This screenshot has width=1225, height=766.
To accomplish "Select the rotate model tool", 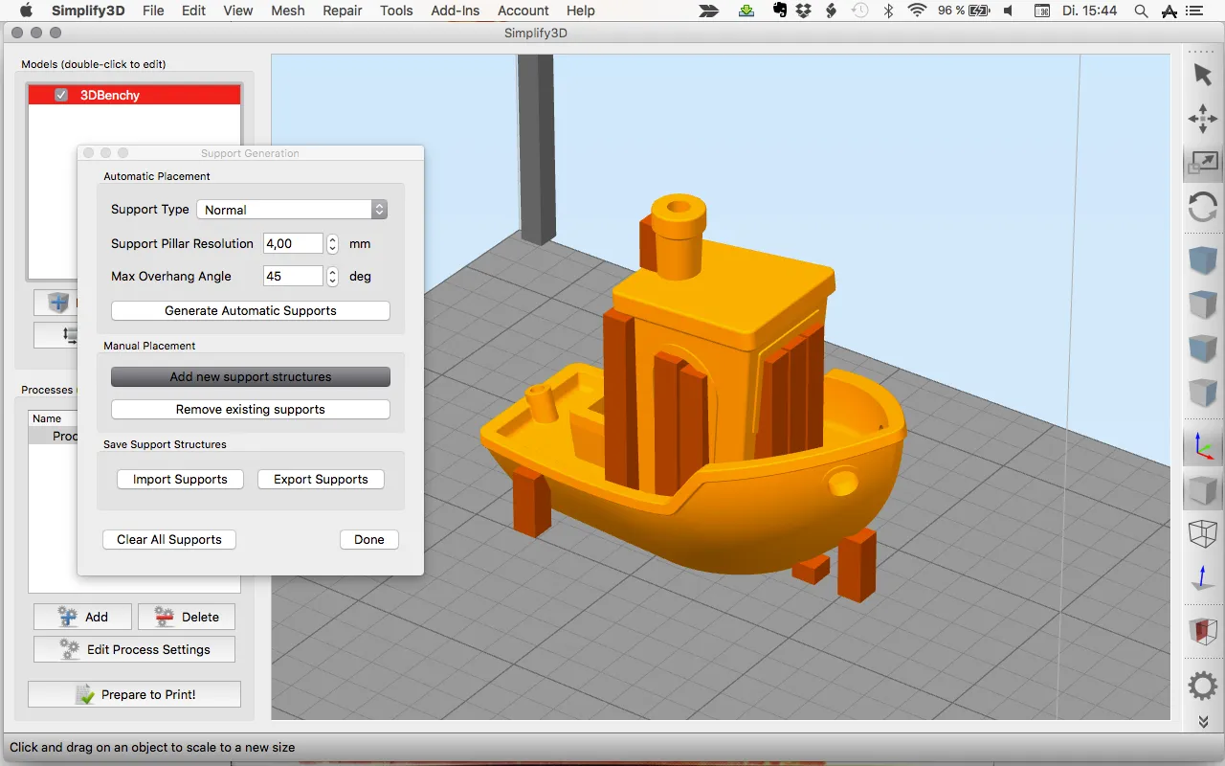I will pyautogui.click(x=1203, y=208).
